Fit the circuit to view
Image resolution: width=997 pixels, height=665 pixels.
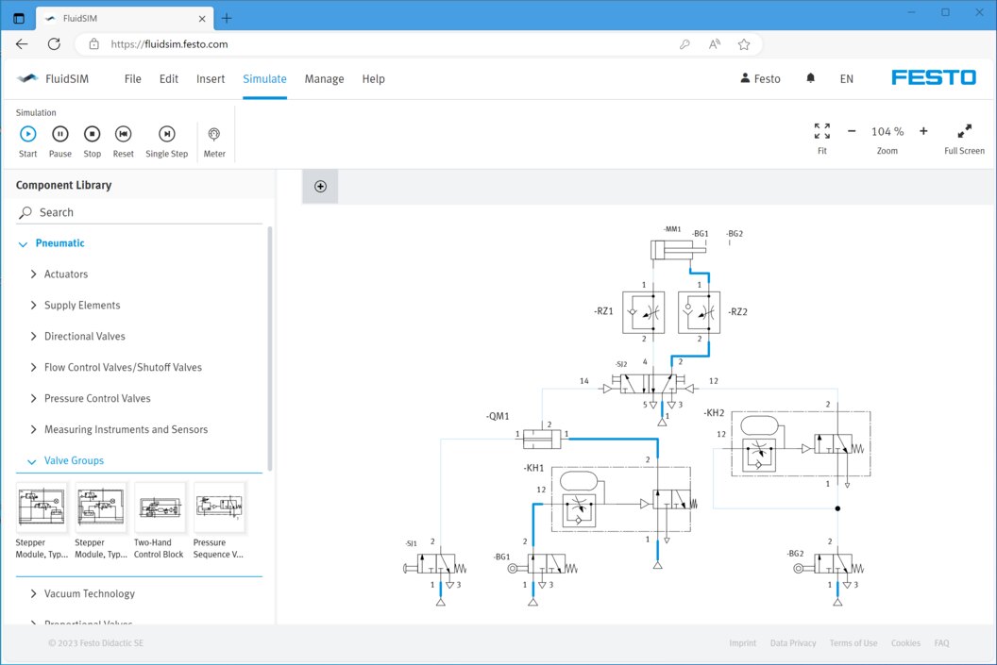coord(822,138)
